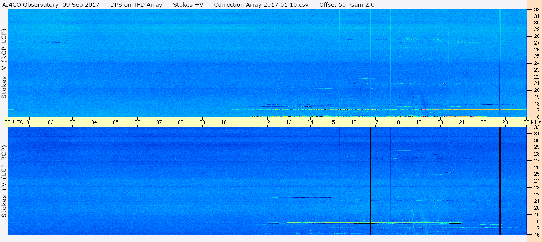Click hour 01 on the UTC time axis
This screenshot has height=242, width=542.
pos(29,122)
